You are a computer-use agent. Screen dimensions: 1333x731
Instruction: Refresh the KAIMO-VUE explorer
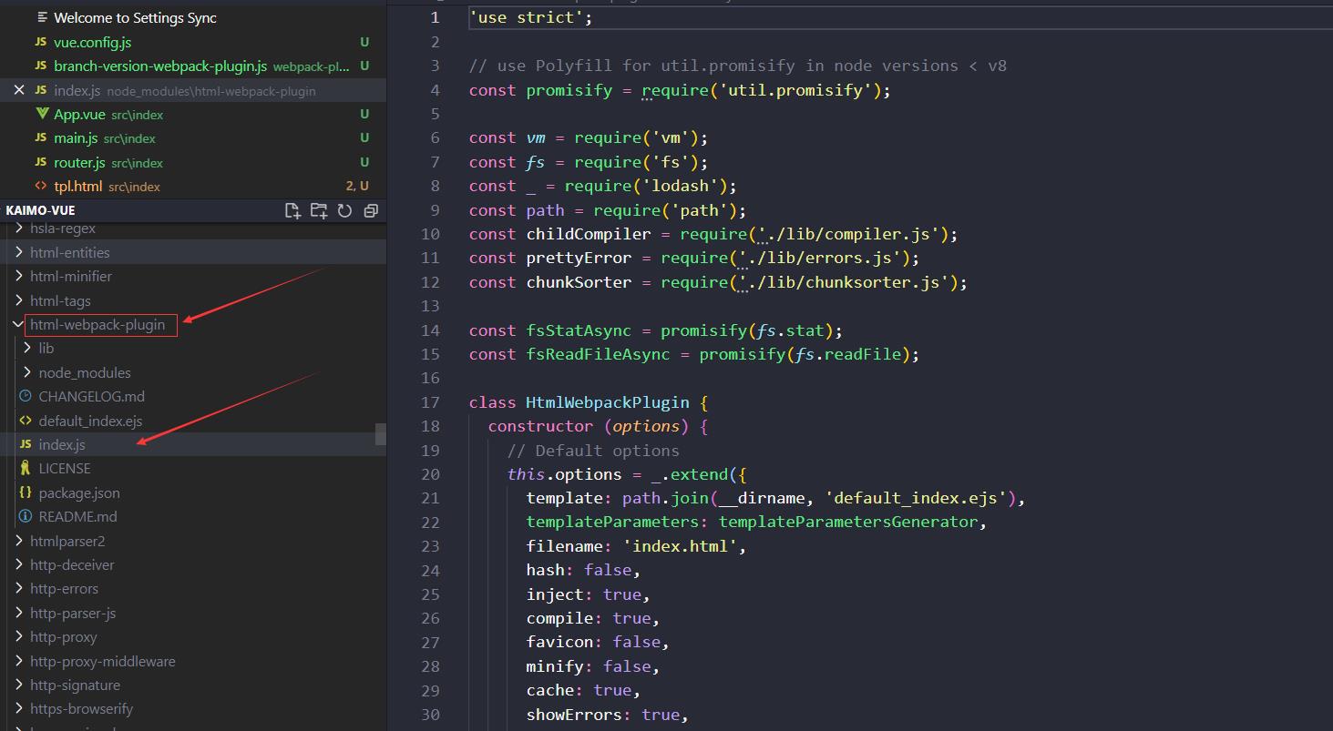(344, 210)
